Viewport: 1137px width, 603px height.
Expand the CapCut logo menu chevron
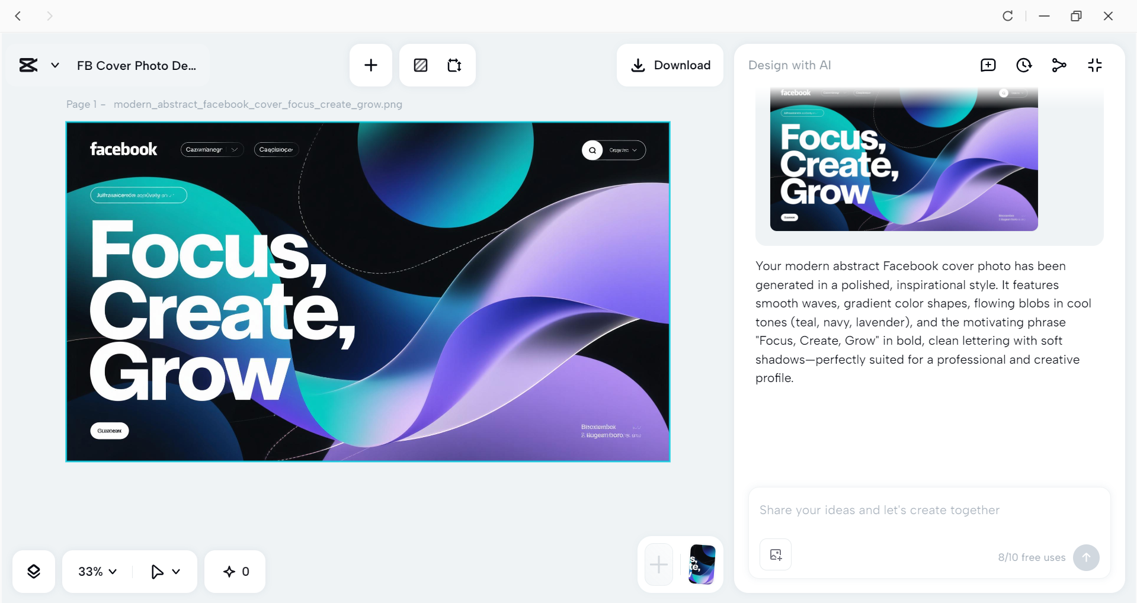[x=55, y=65]
